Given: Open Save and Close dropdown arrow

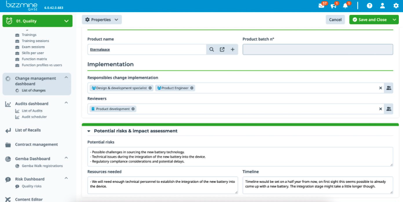Looking at the screenshot, I should pos(395,20).
